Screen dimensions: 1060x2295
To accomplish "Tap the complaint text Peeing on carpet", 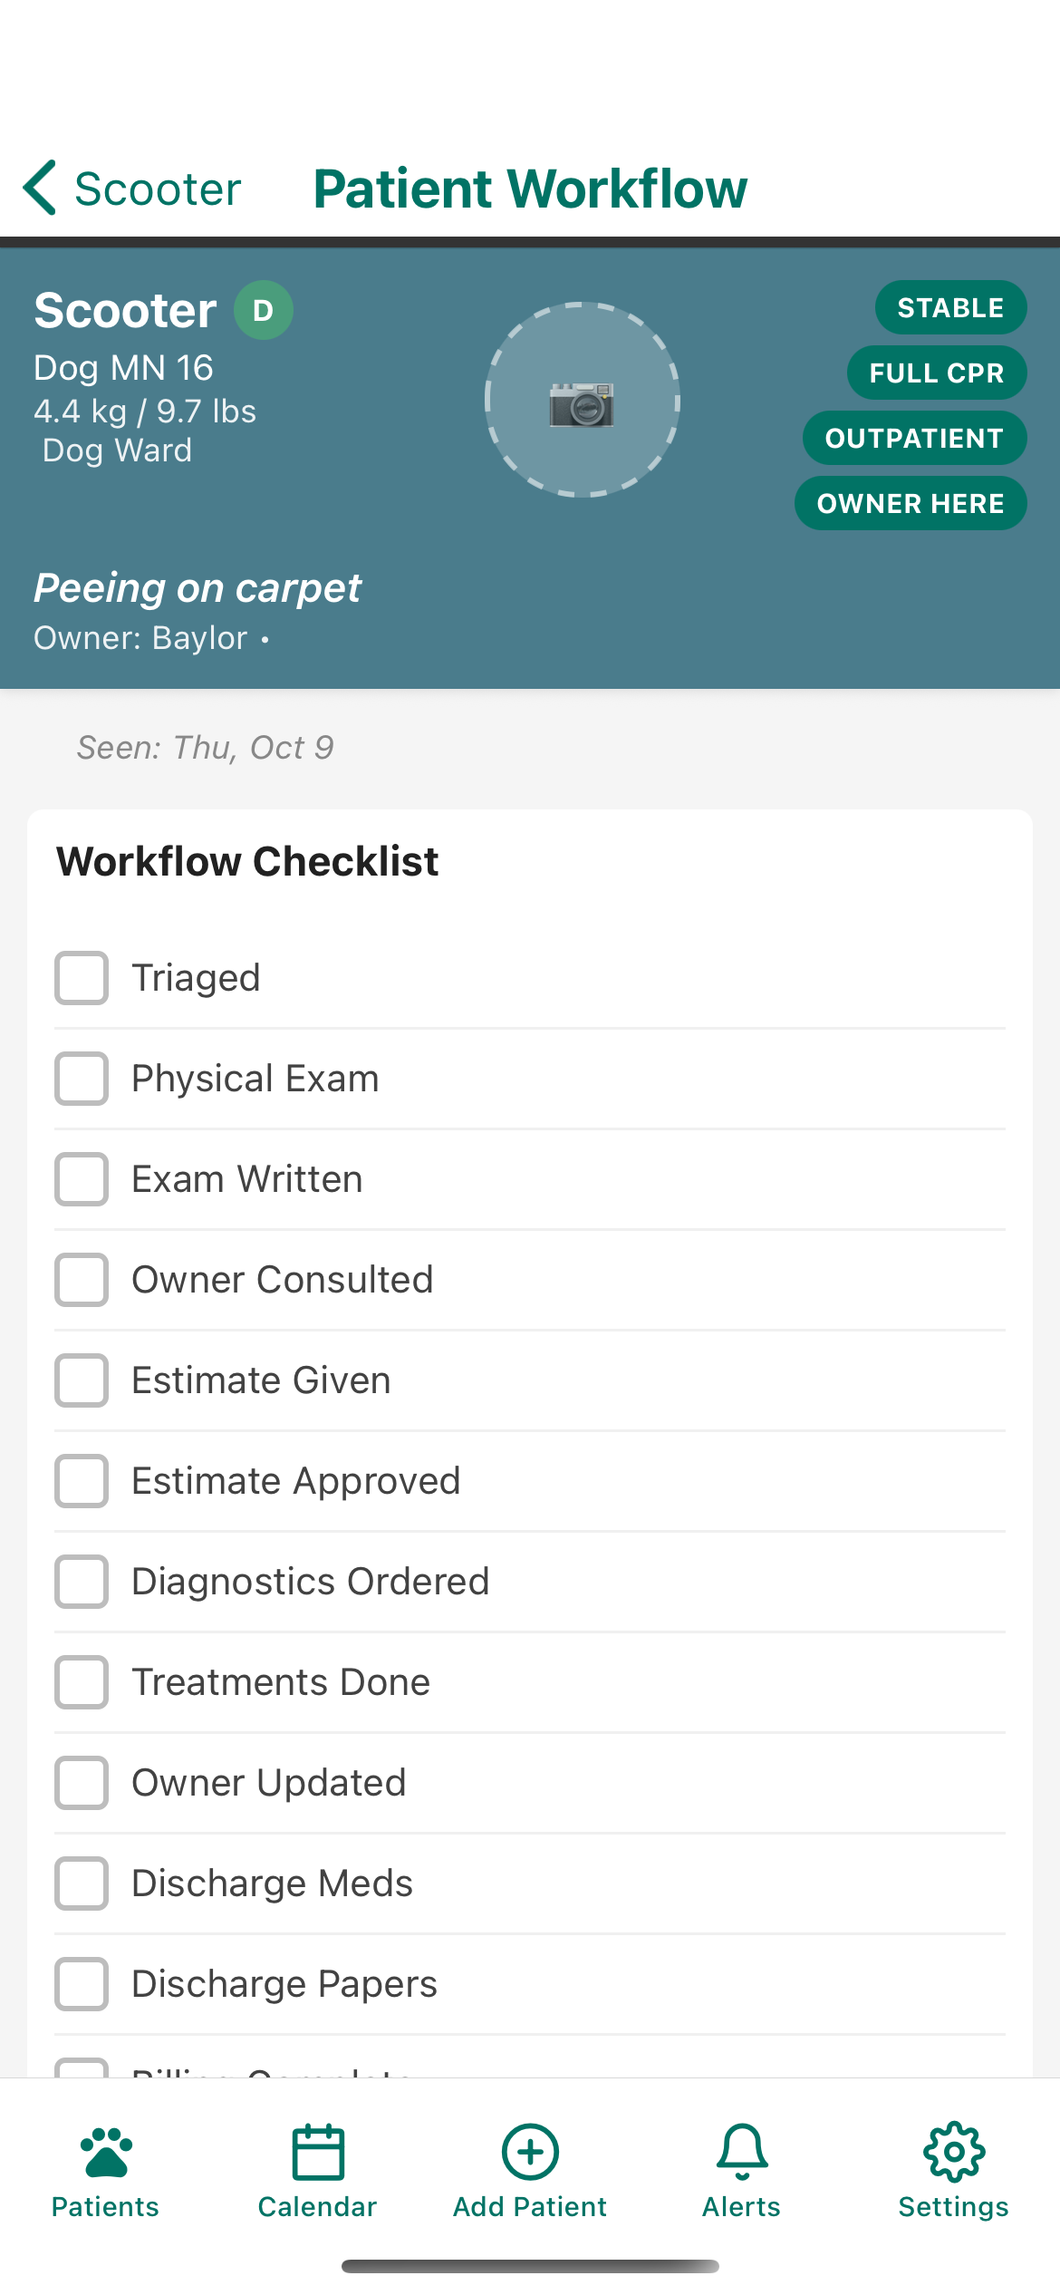I will click(197, 587).
